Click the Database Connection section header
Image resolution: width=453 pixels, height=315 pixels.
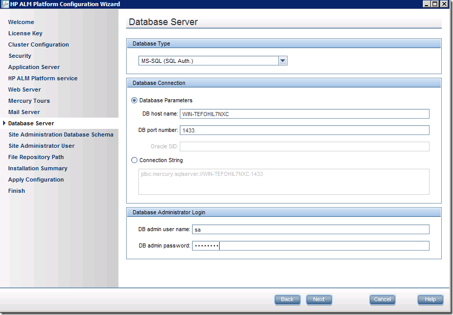(x=284, y=83)
